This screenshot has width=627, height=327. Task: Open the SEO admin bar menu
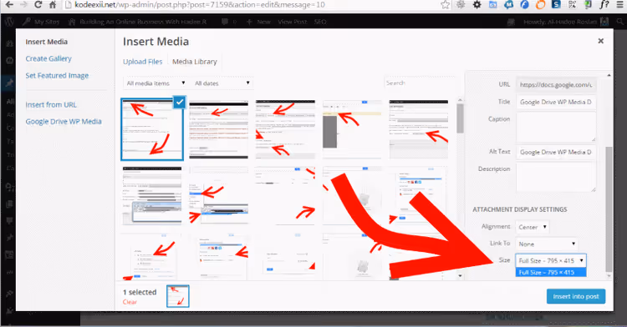click(320, 22)
